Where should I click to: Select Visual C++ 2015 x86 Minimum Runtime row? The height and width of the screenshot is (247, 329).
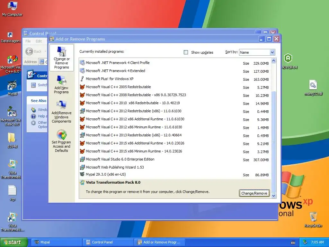(175, 151)
